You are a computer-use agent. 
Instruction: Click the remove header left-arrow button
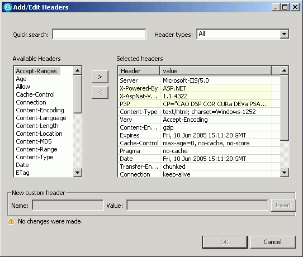click(100, 93)
